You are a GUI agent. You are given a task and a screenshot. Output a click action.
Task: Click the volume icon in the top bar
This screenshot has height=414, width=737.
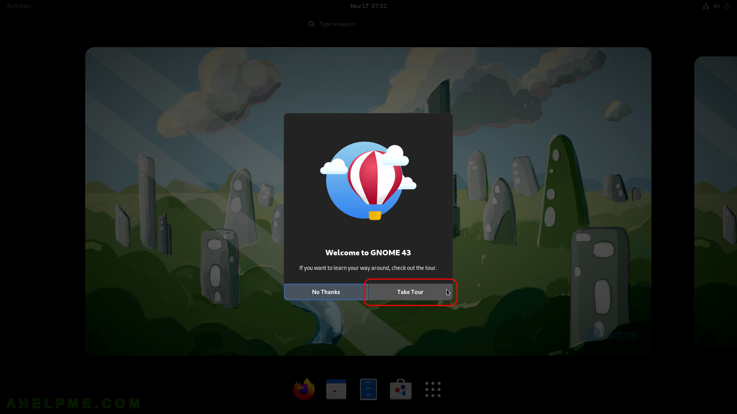click(x=717, y=6)
